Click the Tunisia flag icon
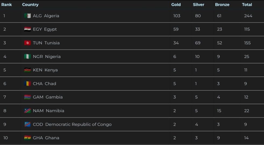This screenshot has width=264, height=145. point(27,43)
